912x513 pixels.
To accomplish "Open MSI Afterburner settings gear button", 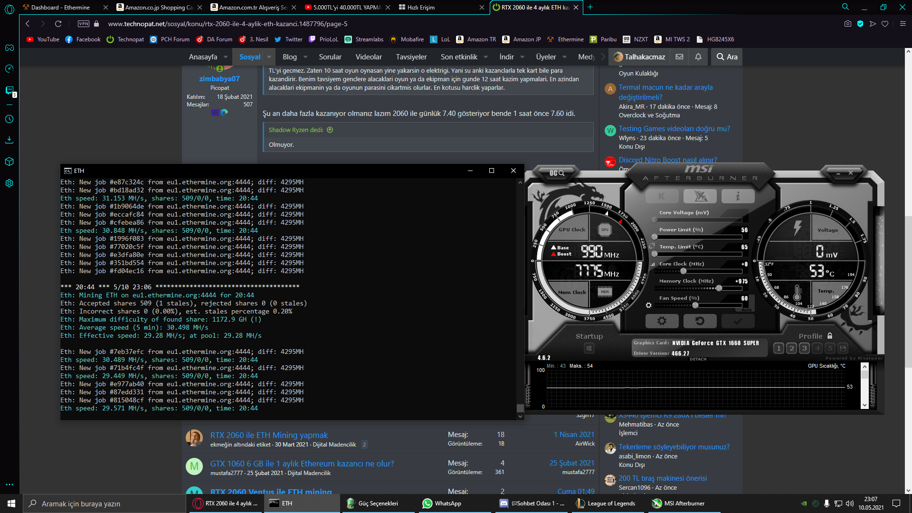I will point(662,322).
